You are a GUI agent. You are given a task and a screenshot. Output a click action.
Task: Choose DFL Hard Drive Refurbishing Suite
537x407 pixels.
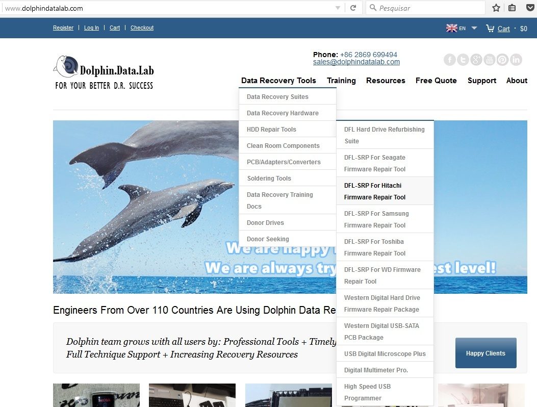[385, 135]
